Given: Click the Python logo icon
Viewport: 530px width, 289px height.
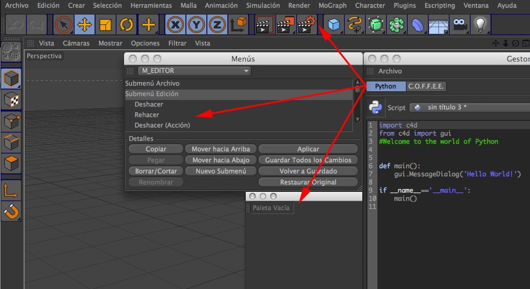Looking at the screenshot, I should click(376, 108).
